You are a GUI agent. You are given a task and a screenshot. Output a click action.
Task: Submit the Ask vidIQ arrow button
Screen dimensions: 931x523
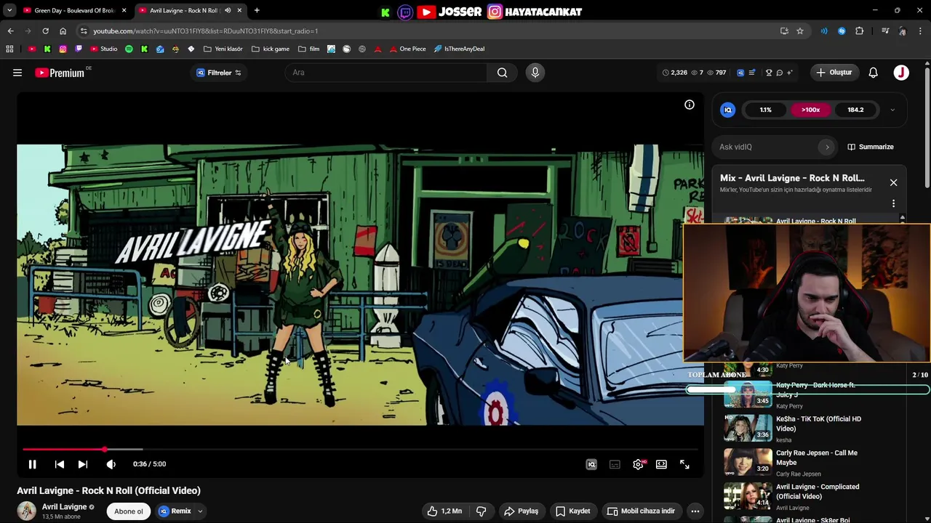pyautogui.click(x=827, y=147)
